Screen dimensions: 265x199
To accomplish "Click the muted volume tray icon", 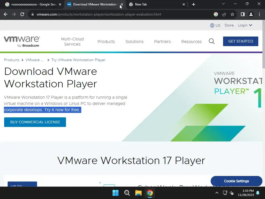I will pyautogui.click(x=232, y=193).
